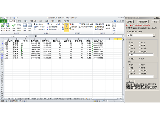The height and width of the screenshot is (122, 160).
Task: Select first-condition 'not equals' radio button
Action: tap(140, 45)
